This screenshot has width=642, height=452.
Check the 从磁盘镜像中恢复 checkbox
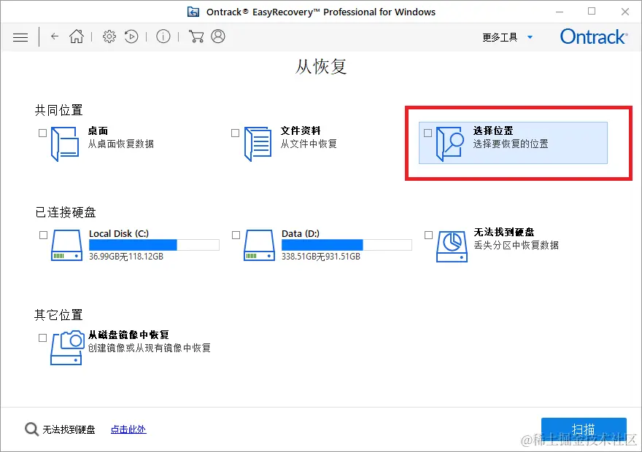(x=42, y=338)
